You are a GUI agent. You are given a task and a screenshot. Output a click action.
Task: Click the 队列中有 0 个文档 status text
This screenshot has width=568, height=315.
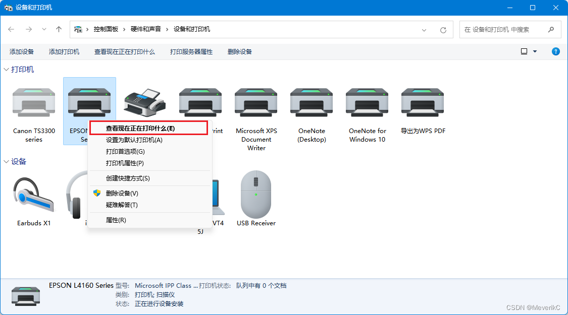point(261,286)
